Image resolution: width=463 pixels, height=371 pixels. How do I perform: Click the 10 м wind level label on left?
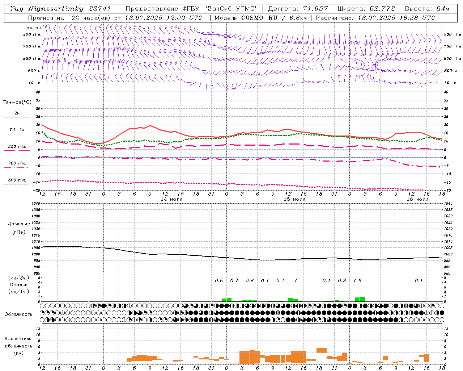pos(35,83)
